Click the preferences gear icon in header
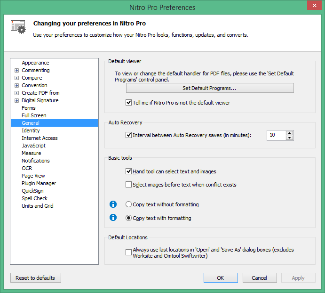Viewport: 325px width, 293px height. click(18, 27)
